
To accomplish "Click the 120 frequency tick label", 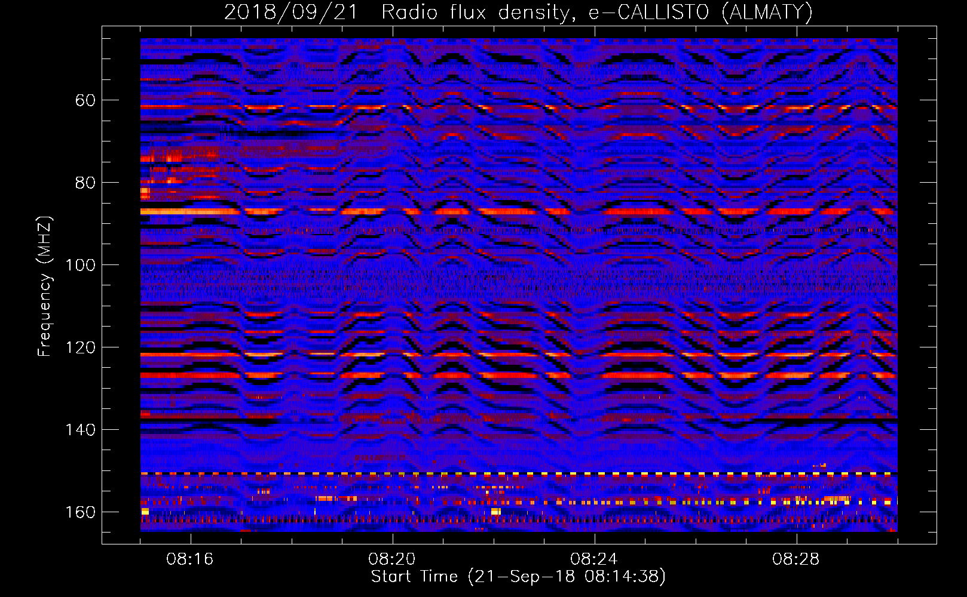I will (80, 347).
